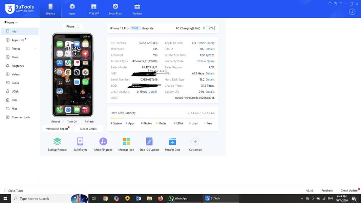Click iCloud Details link
The width and height of the screenshot is (361, 203).
pos(210,49)
